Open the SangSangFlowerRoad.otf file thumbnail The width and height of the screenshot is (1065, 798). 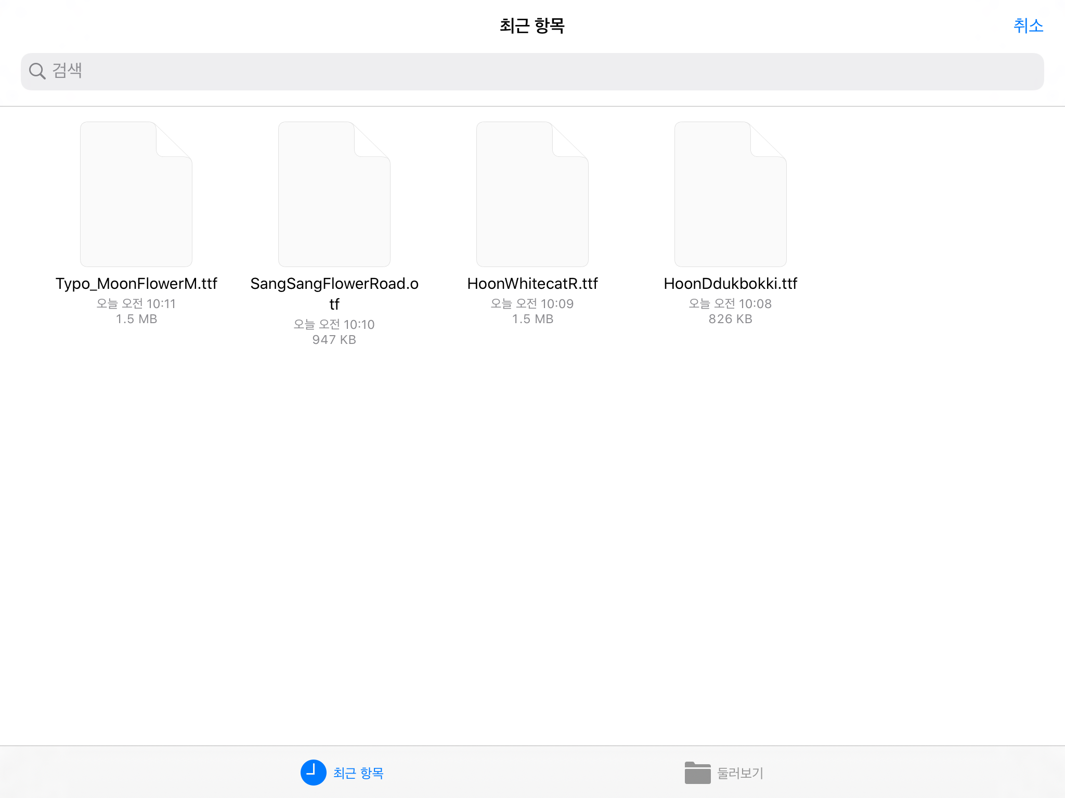click(334, 194)
